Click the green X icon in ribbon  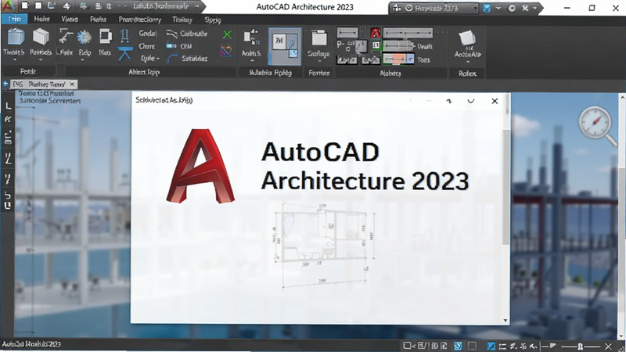227,34
